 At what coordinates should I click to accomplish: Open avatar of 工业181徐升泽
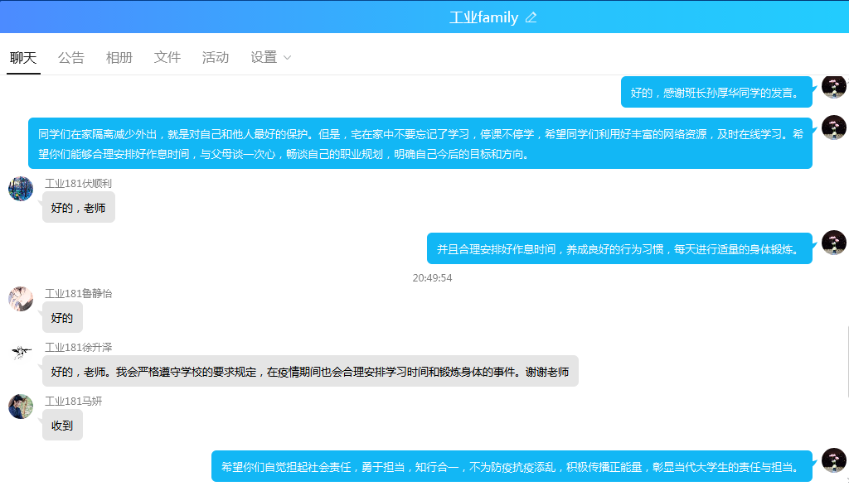21,353
